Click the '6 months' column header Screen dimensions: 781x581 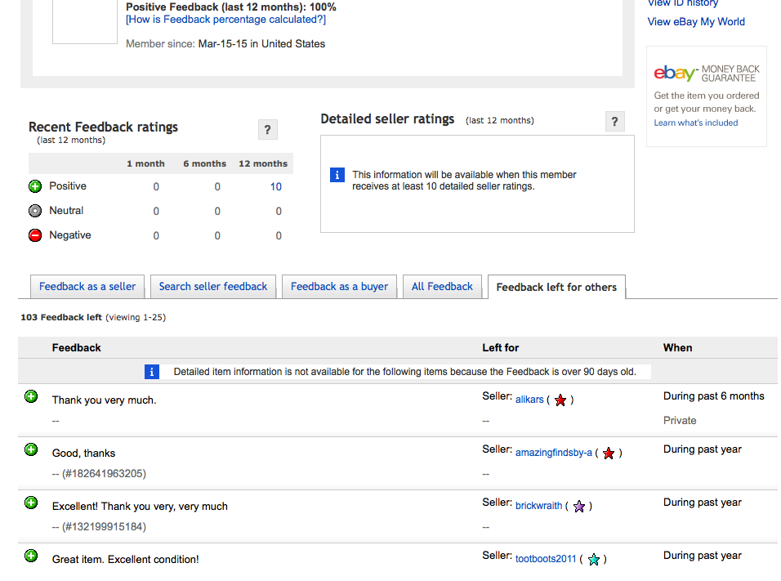[x=205, y=164]
